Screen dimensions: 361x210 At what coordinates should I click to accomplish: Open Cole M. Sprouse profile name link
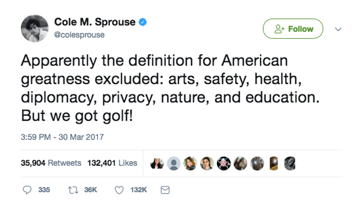point(95,22)
